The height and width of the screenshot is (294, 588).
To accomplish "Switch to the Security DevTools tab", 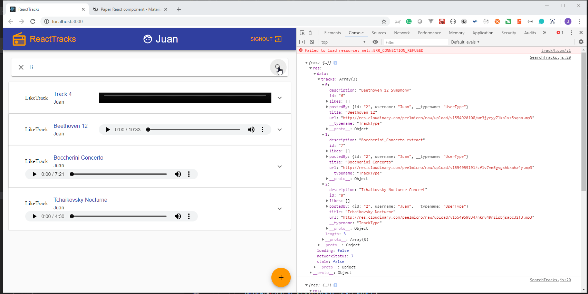I will 509,33.
